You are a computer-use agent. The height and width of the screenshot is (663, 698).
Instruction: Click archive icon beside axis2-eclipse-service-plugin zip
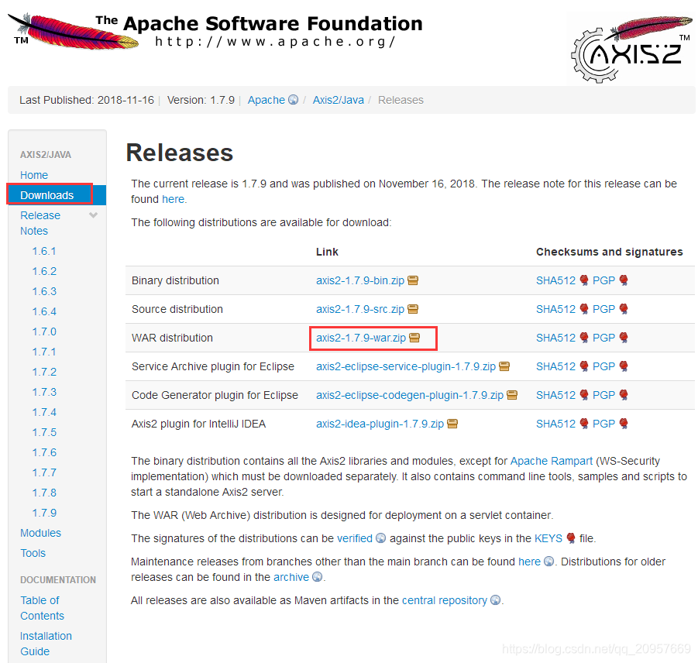point(504,366)
